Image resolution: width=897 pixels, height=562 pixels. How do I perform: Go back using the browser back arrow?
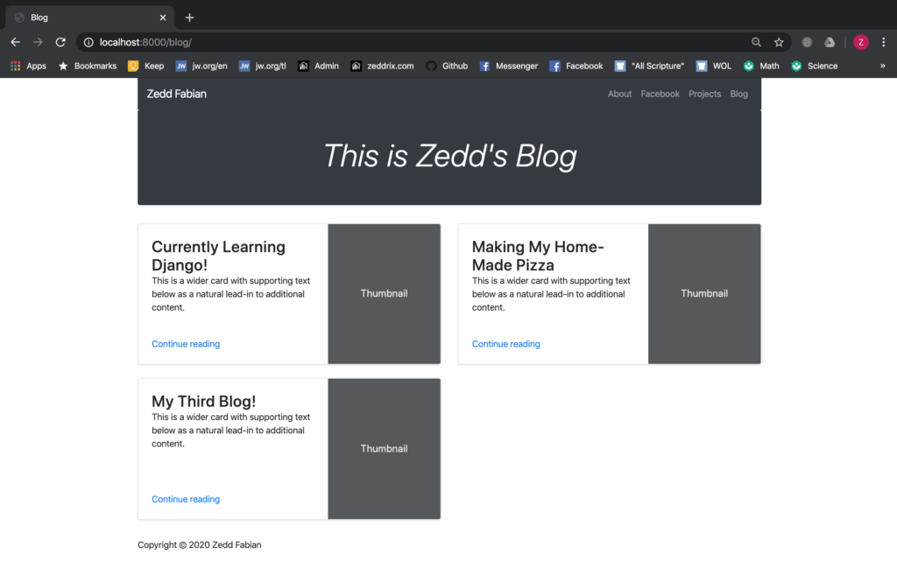pos(16,42)
